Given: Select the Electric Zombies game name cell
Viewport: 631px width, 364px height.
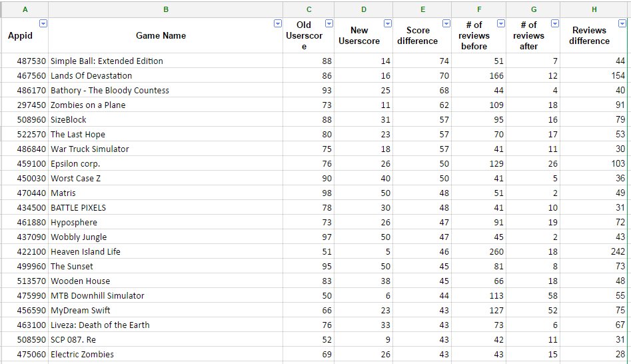Looking at the screenshot, I should tap(165, 355).
